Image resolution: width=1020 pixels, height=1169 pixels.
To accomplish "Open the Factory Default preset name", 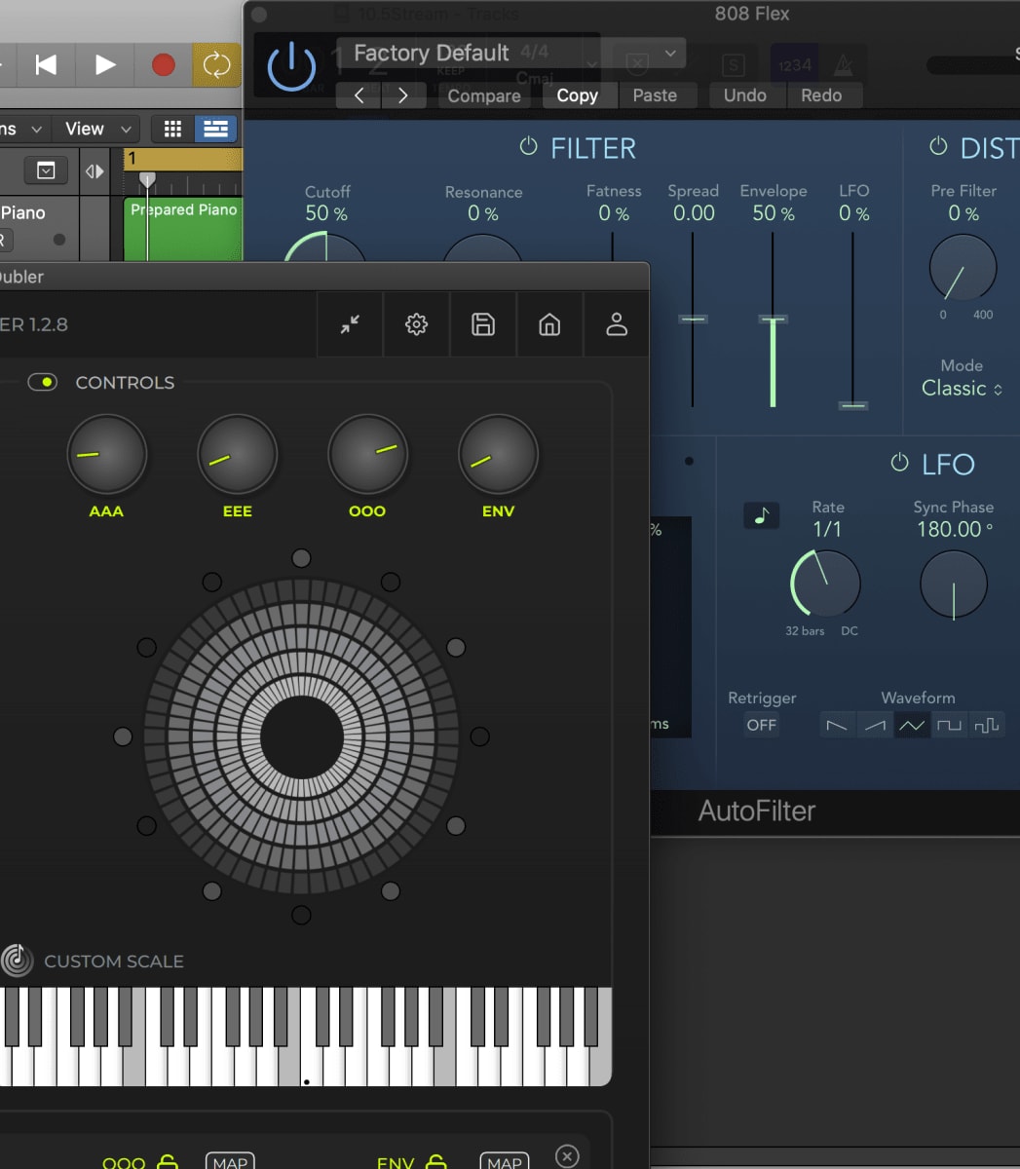I will point(430,53).
